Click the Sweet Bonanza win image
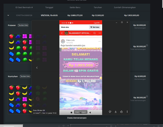Viewport: 163px width, 127px height. [81, 79]
